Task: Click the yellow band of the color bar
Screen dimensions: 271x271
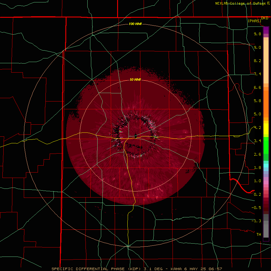Action: [266, 129]
